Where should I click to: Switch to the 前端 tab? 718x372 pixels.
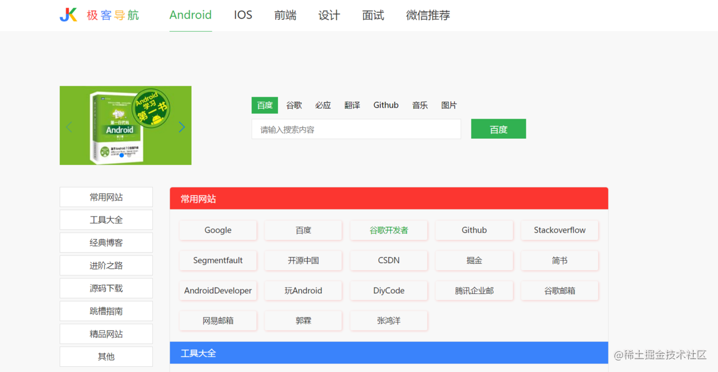[285, 15]
